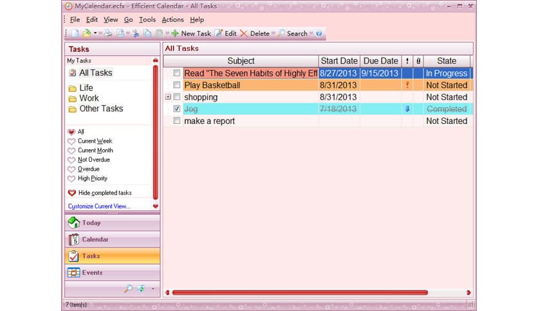Click high priority exclamation on Play Basketball row
The image size is (538, 311).
tap(407, 85)
